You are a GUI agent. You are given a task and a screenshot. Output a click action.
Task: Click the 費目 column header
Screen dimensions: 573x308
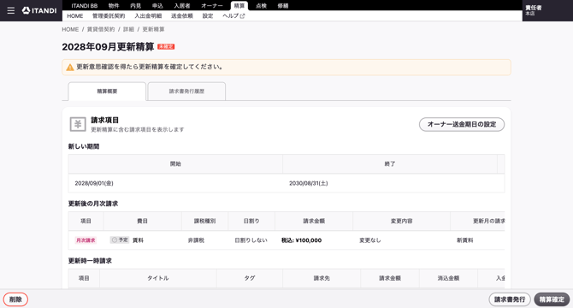(142, 221)
